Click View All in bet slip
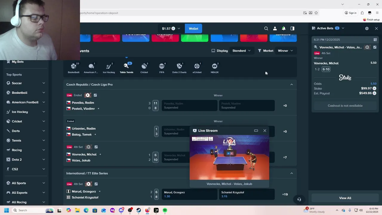This screenshot has height=215, width=382. click(x=345, y=198)
